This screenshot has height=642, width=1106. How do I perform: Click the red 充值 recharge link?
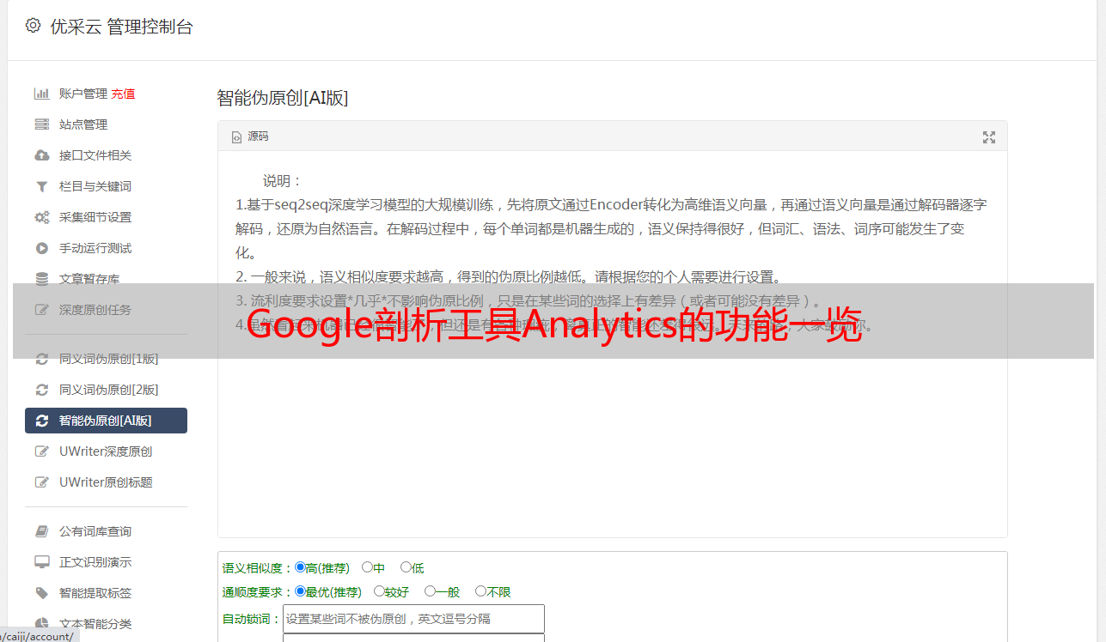123,94
